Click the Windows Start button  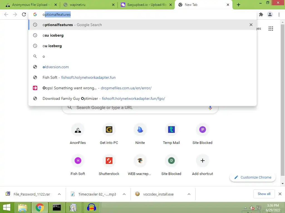pyautogui.click(x=7, y=207)
